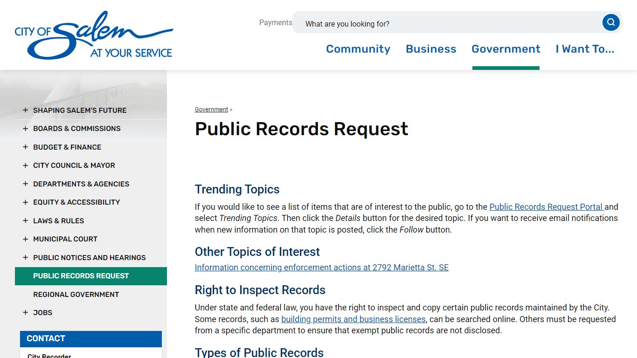Viewport: 637px width, 358px height.
Task: Go to Public Notices and Hearings page
Action: coord(90,258)
